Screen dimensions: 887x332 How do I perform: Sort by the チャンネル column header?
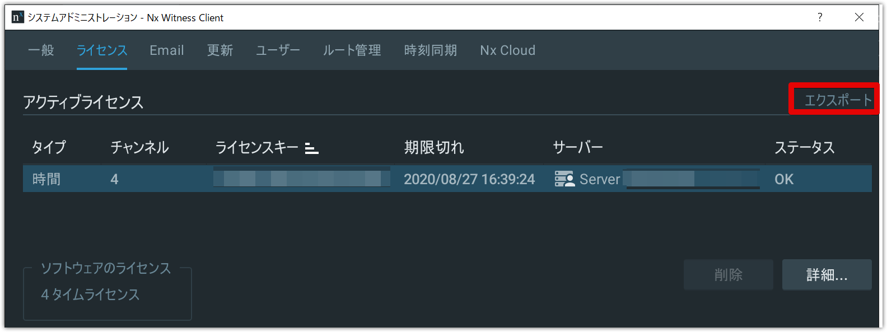[x=139, y=147]
